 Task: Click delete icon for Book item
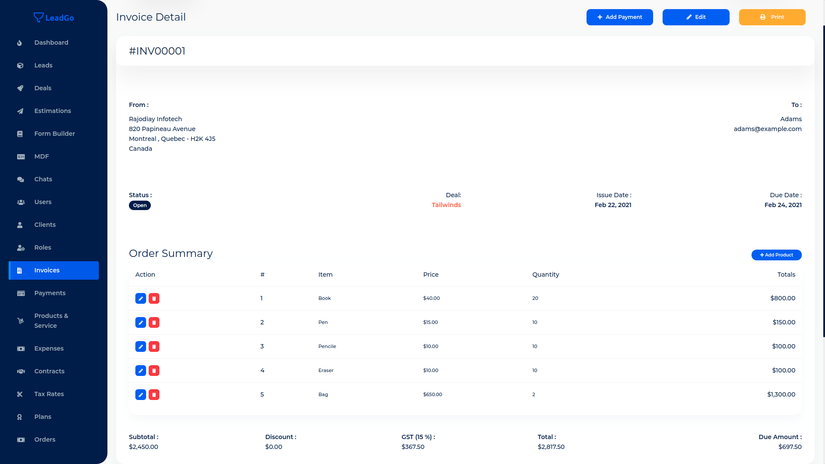coord(153,298)
